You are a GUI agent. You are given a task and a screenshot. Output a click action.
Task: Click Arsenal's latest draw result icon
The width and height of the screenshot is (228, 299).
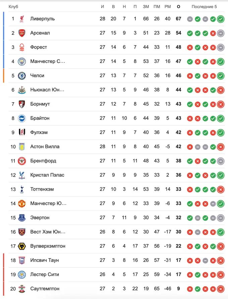pyautogui.click(x=221, y=34)
